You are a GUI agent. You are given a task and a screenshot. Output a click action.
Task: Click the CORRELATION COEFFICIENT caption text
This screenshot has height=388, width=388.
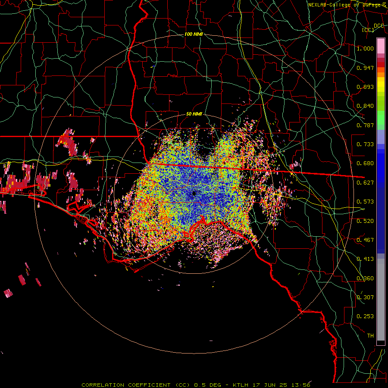[128, 385]
